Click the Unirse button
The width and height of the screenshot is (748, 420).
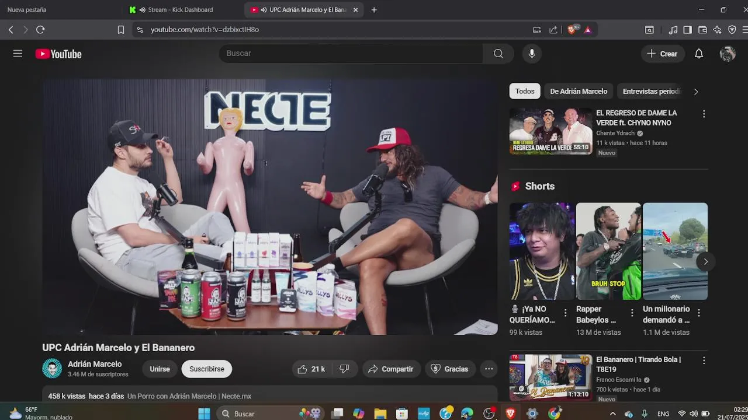point(160,369)
